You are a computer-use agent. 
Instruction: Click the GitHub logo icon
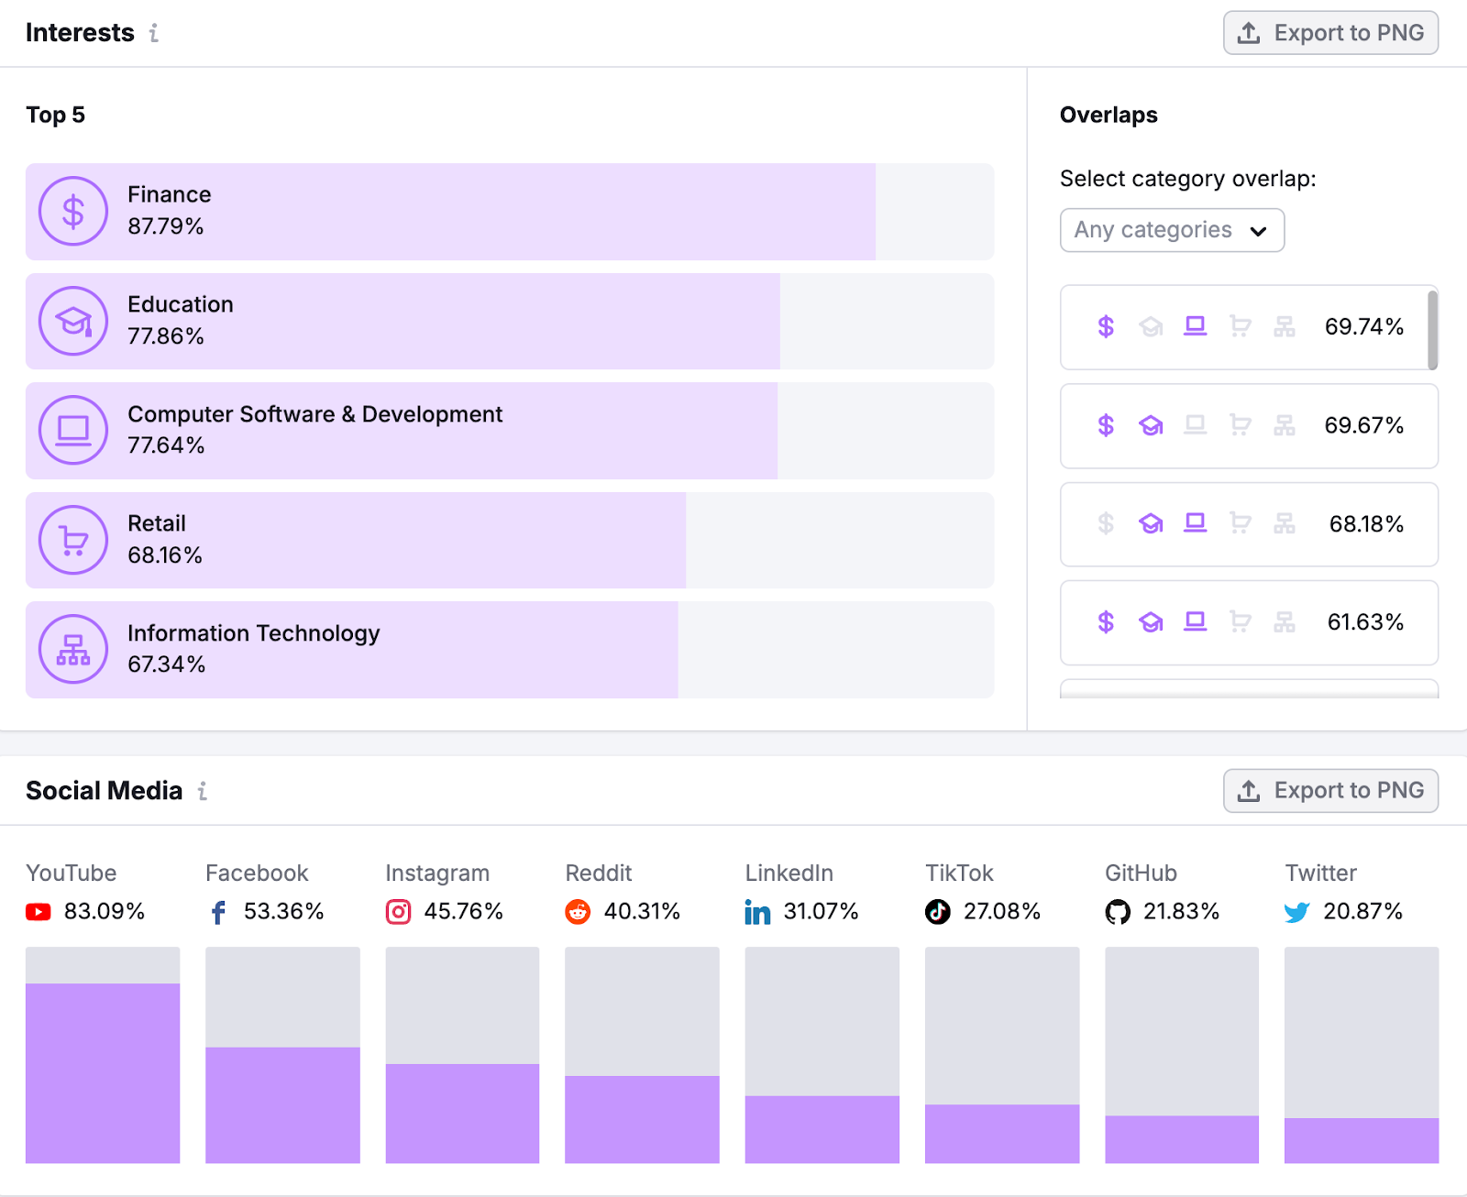[x=1117, y=912]
